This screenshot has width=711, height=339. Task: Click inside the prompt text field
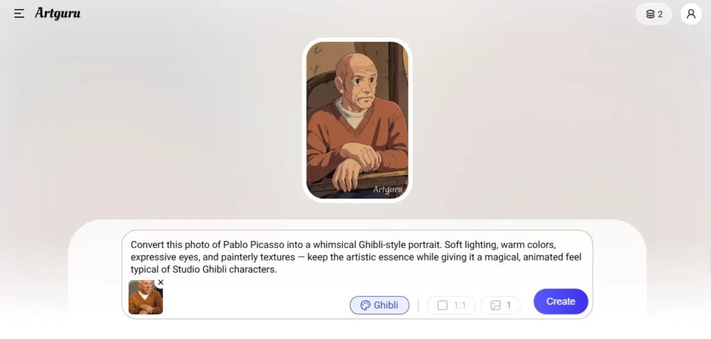tap(358, 257)
